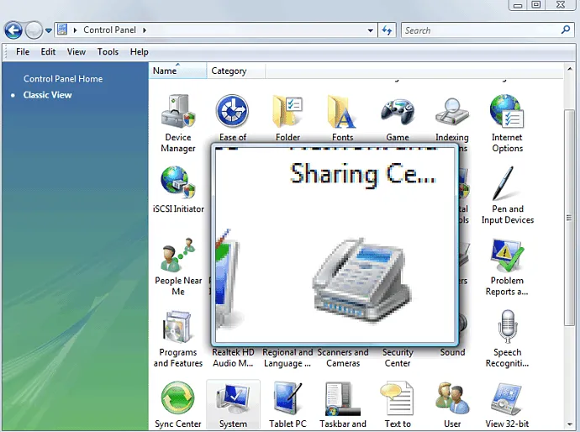This screenshot has width=580, height=432.
Task: Click the Forward navigation arrow
Action: [34, 30]
